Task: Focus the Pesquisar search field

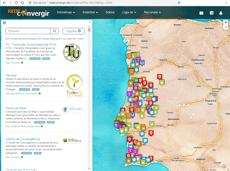Action: pyautogui.click(x=28, y=31)
